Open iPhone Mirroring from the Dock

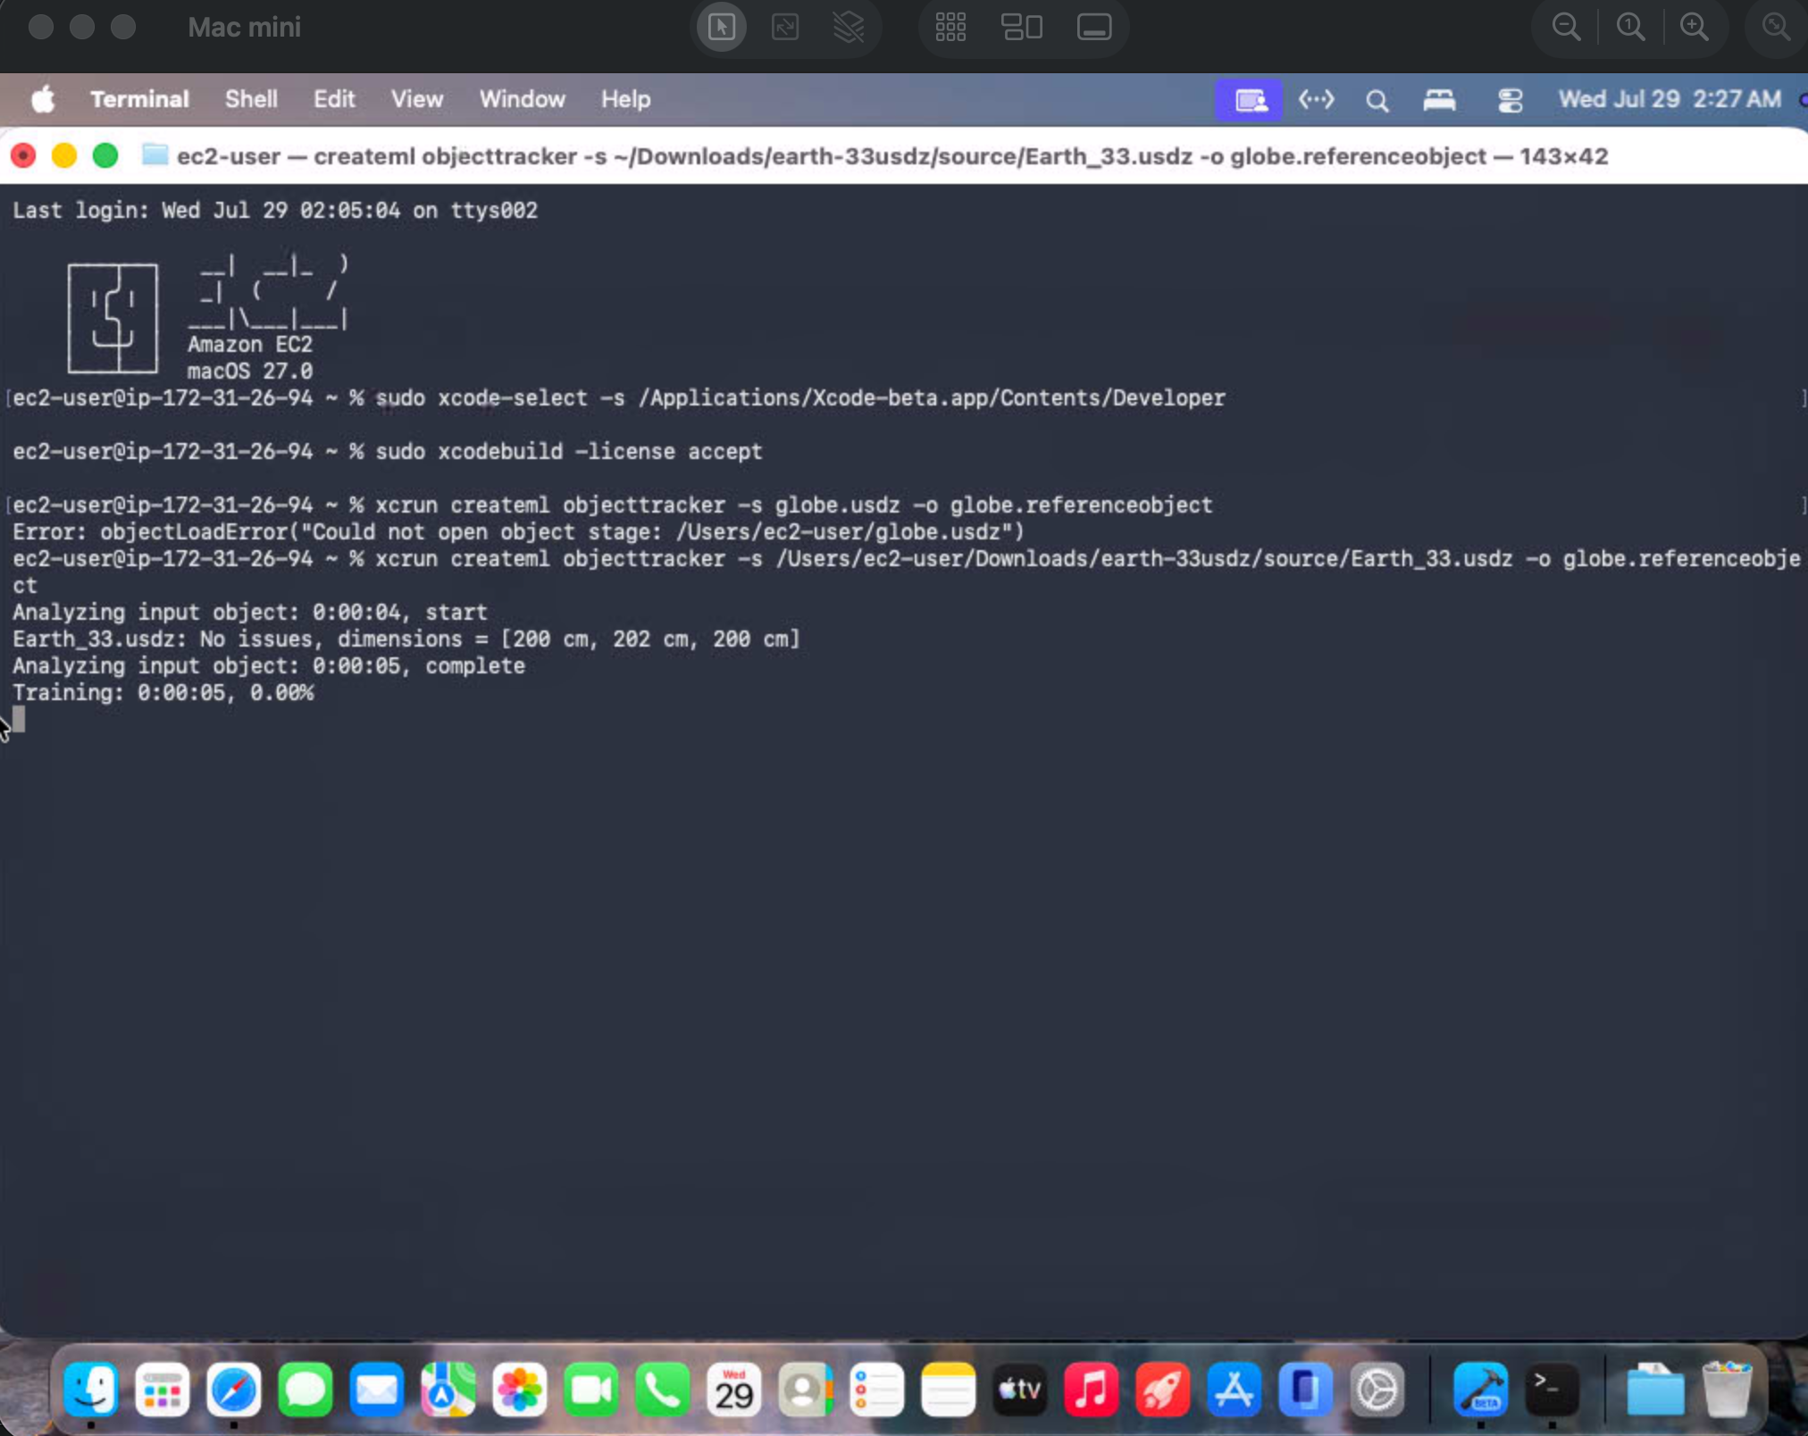click(1306, 1389)
